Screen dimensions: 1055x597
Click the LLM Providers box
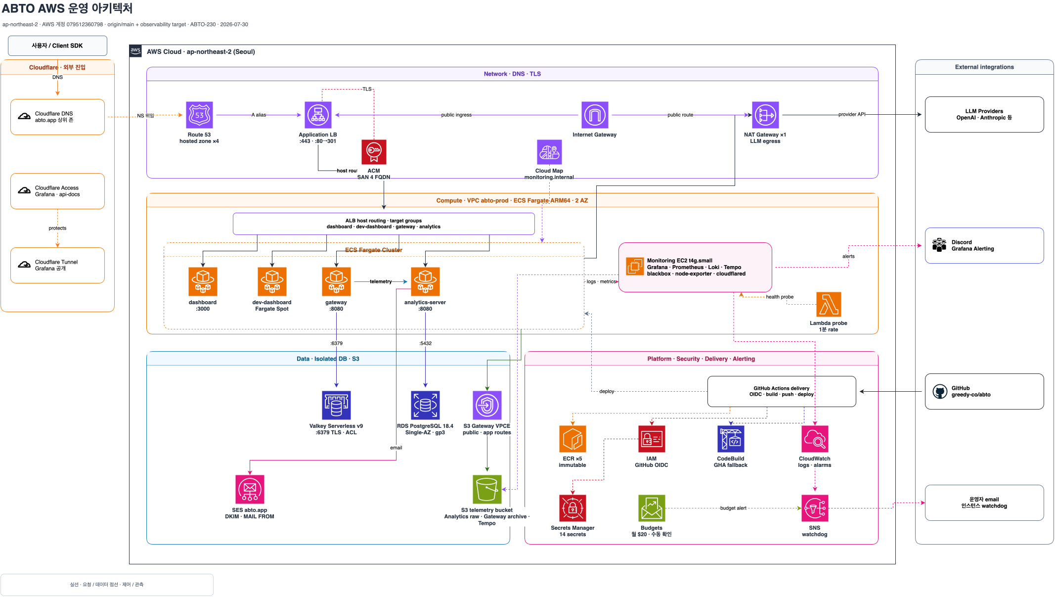pos(984,115)
